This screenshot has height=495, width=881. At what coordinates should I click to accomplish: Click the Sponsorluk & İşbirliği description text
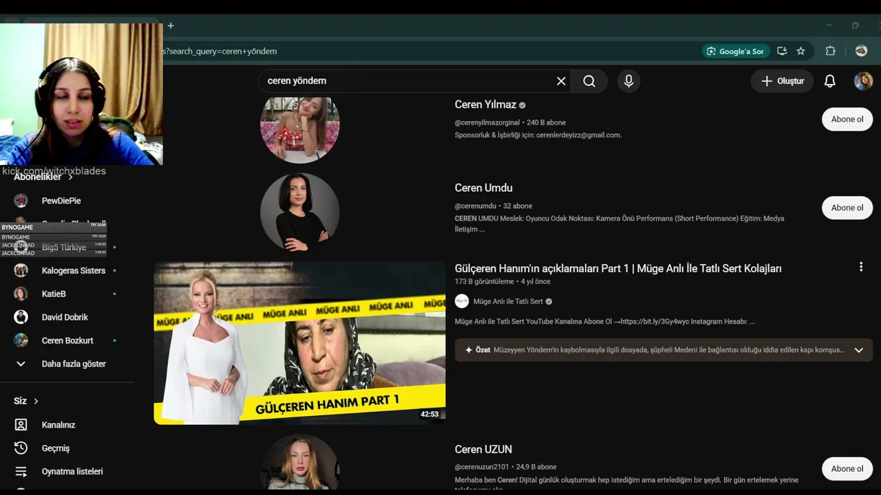(x=538, y=135)
